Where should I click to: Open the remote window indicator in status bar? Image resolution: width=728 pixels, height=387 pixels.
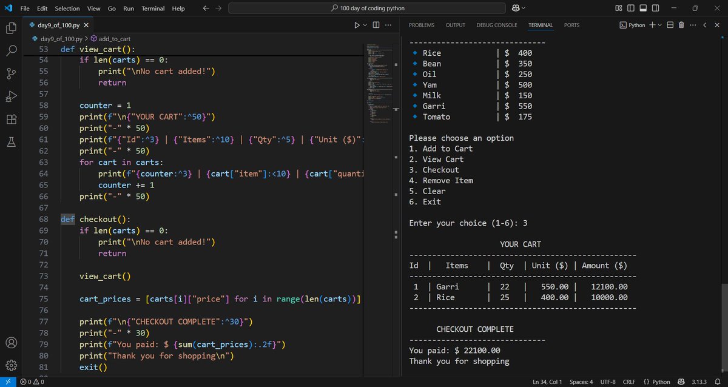tap(7, 382)
